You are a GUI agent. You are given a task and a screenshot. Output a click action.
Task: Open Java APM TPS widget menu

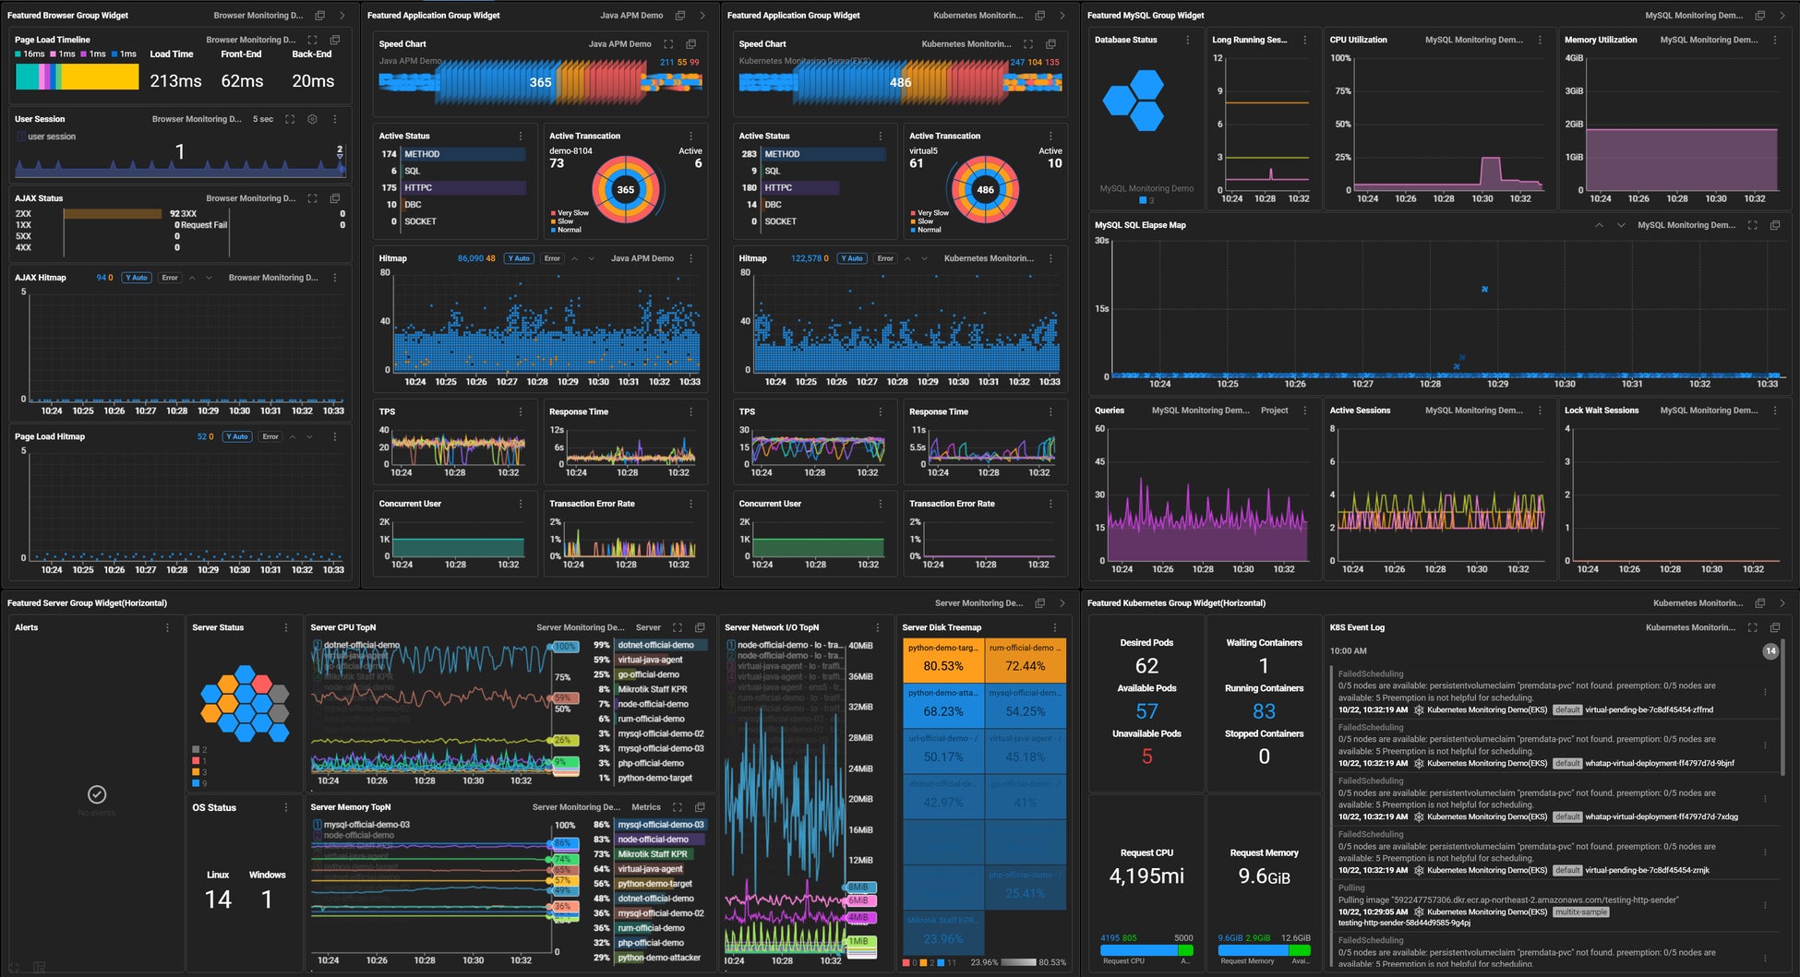pos(521,411)
